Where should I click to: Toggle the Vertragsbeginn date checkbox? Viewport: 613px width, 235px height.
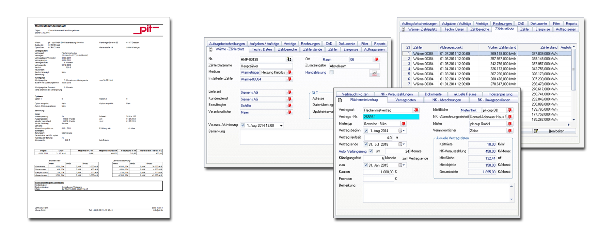click(366, 131)
